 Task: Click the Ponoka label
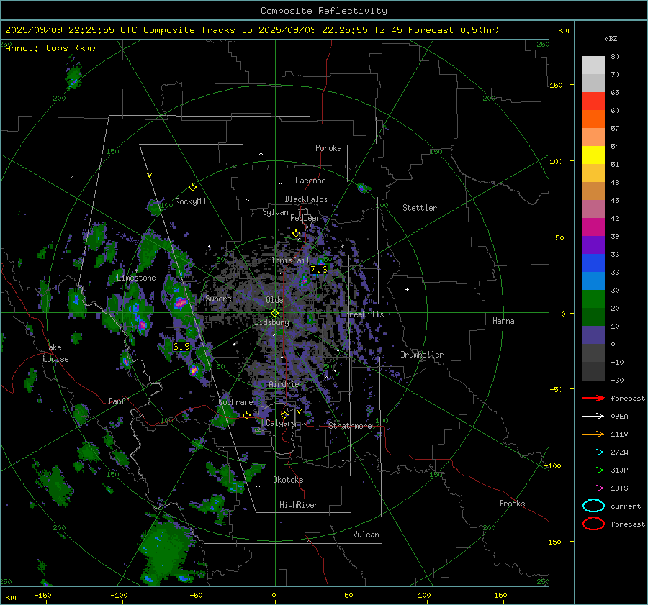click(x=328, y=148)
